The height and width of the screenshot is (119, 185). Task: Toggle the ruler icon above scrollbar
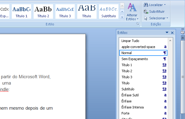tap(183, 32)
